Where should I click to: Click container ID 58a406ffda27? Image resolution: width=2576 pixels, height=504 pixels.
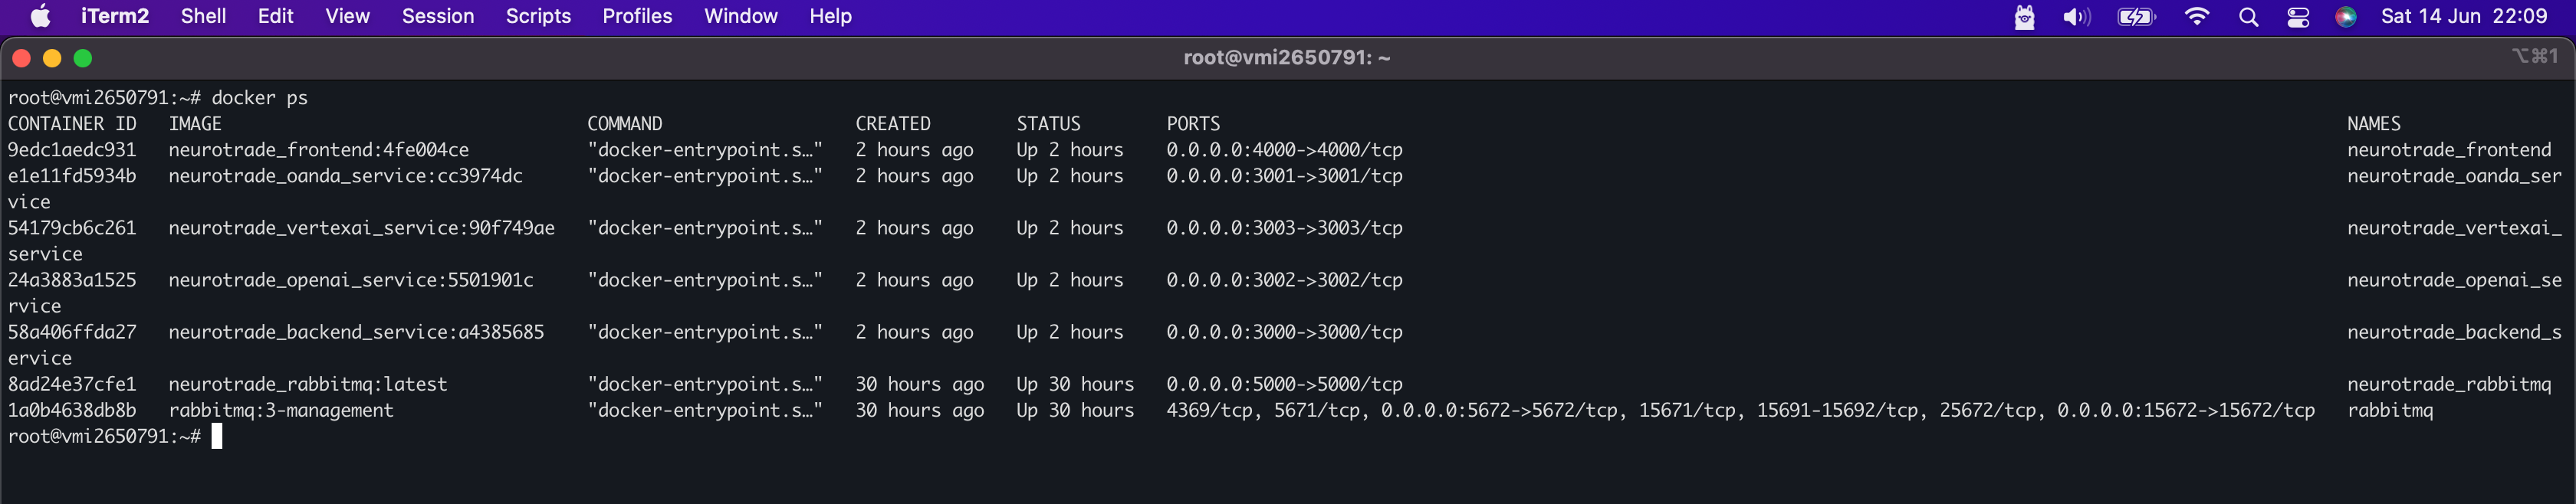[x=72, y=332]
